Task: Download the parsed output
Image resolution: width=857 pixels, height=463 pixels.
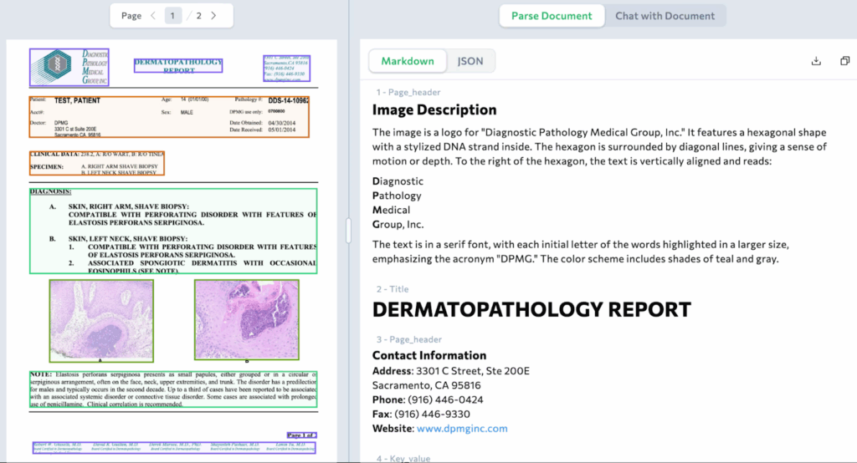Action: (816, 61)
